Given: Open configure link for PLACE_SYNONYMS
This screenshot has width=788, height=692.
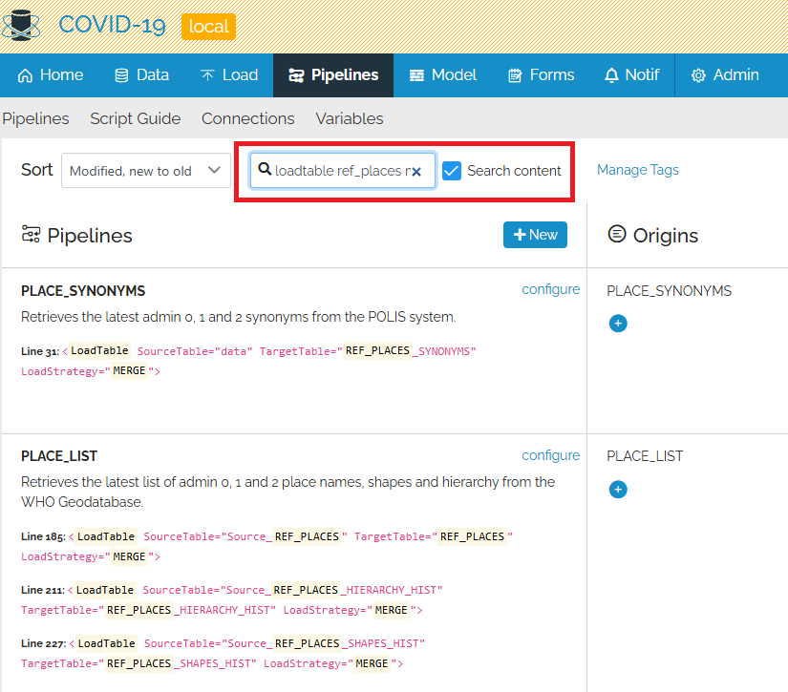Looking at the screenshot, I should click(x=550, y=289).
